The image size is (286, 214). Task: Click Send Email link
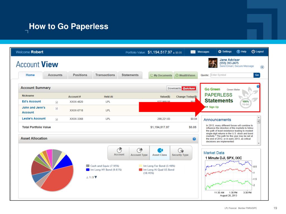coord(226,66)
